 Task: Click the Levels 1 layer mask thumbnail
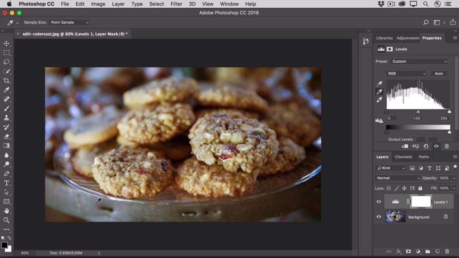point(421,202)
